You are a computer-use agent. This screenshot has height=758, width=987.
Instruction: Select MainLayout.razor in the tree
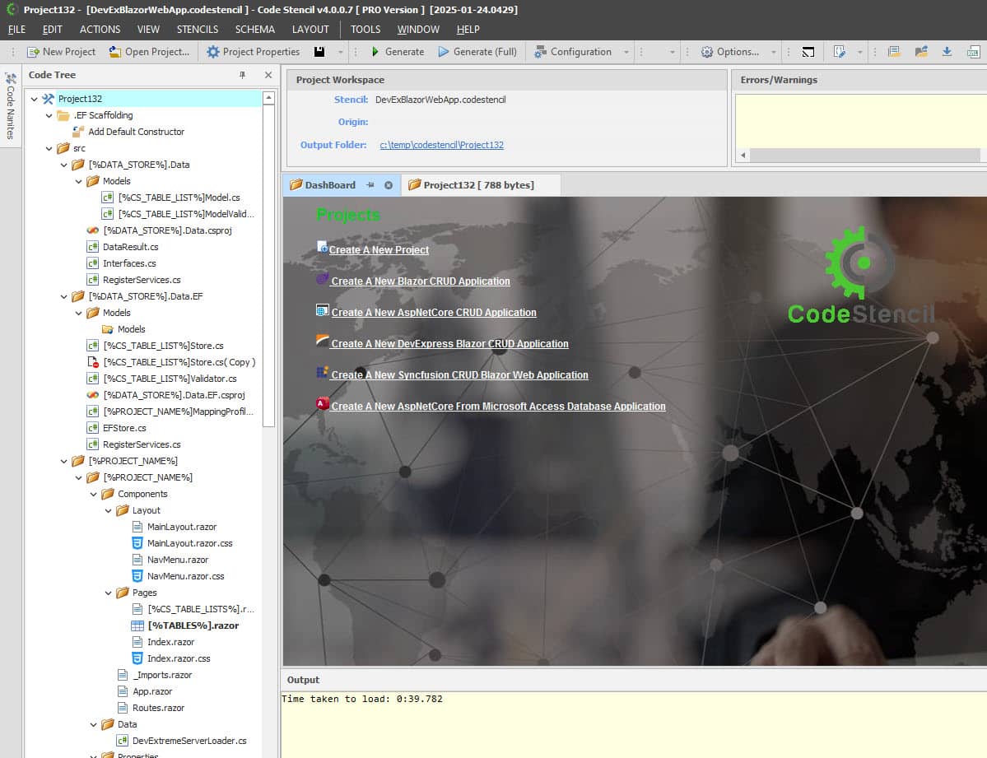(x=182, y=527)
